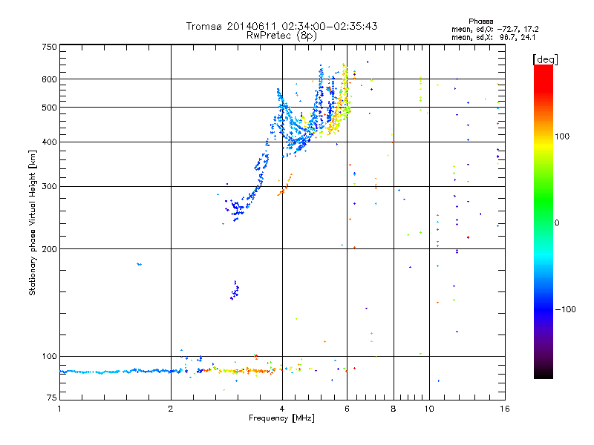Click the y-axis tick label '200'

pos(49,249)
